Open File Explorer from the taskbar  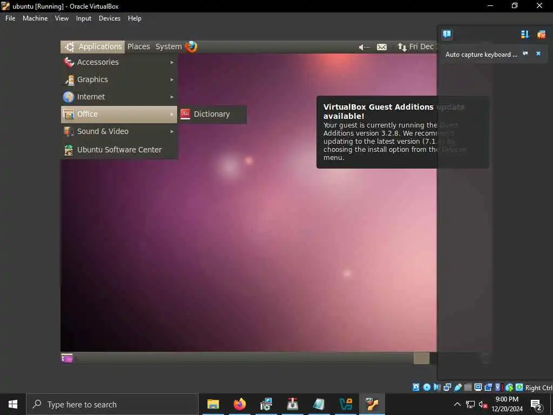pyautogui.click(x=213, y=404)
